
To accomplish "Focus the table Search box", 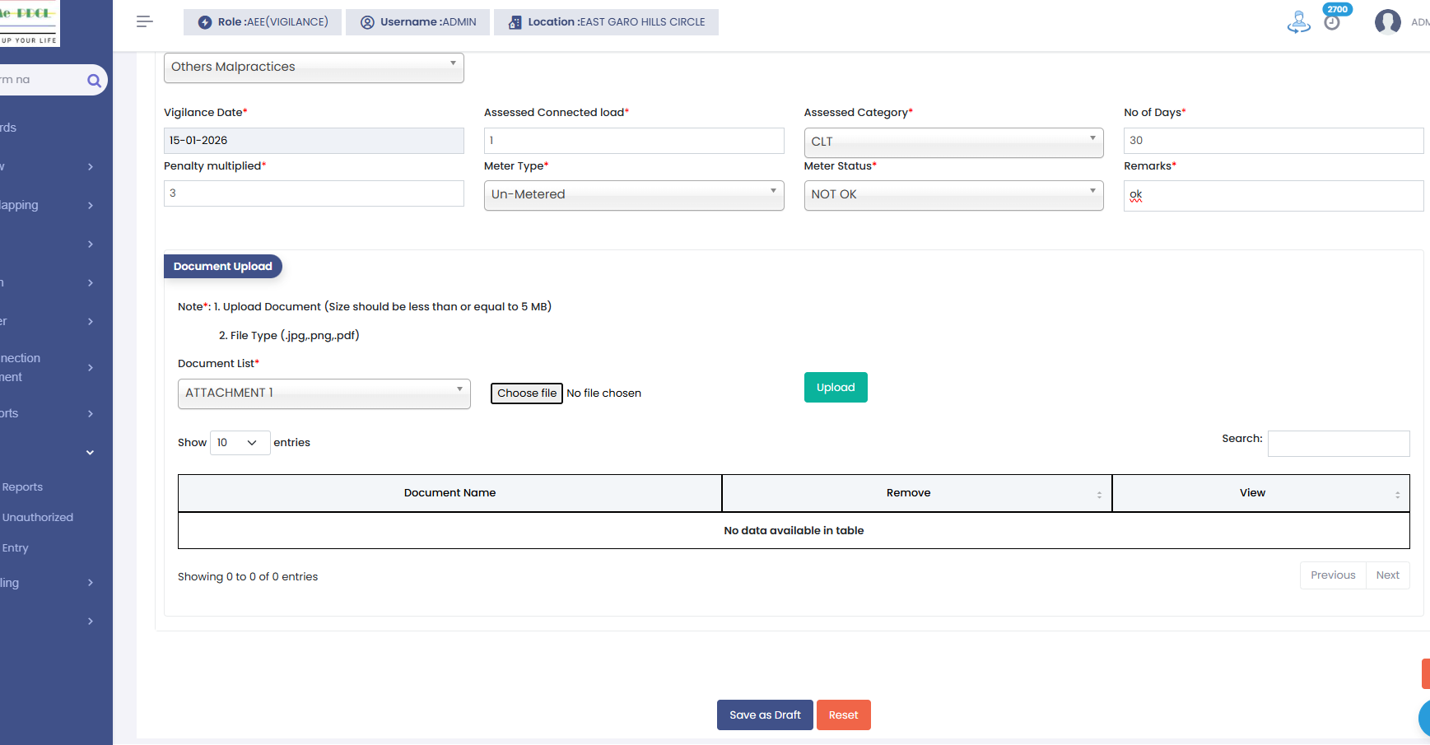I will (x=1339, y=444).
